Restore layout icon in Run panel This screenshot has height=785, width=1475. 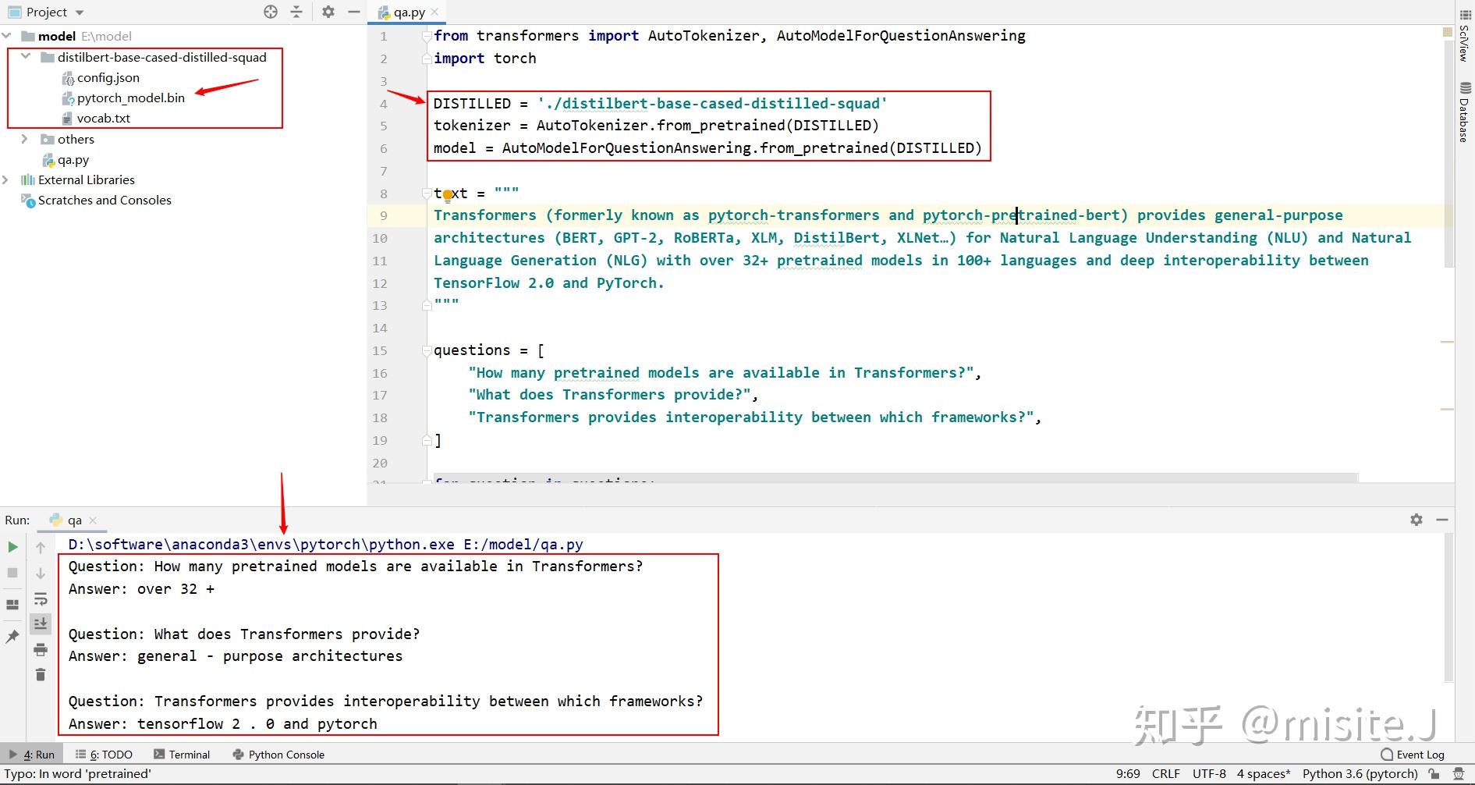12,604
